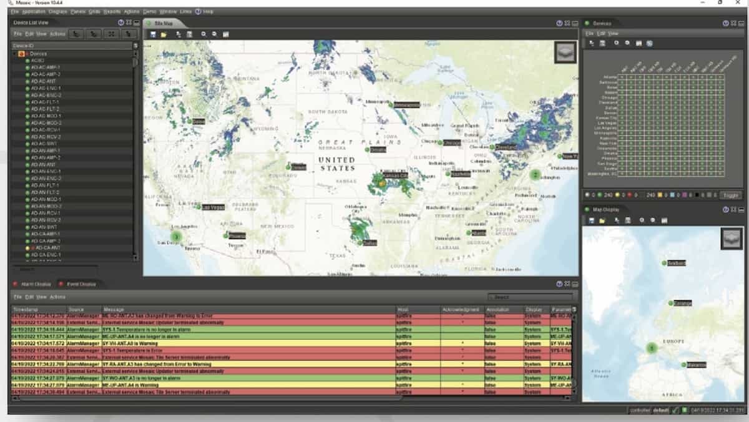749x422 pixels.
Task: Click the Trigger button in Devices panel
Action: [731, 195]
